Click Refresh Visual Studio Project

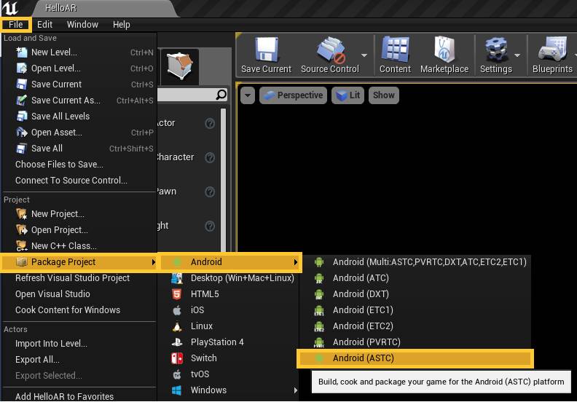[x=79, y=278]
